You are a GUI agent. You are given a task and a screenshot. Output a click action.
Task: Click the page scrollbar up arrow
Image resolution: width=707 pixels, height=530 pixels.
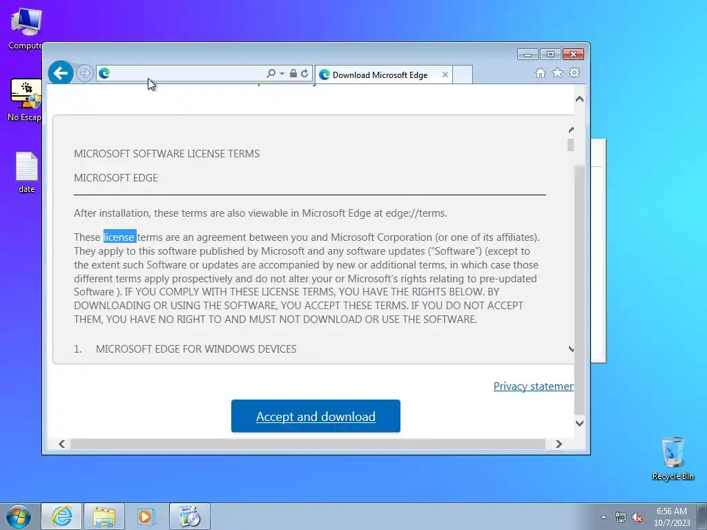[579, 99]
